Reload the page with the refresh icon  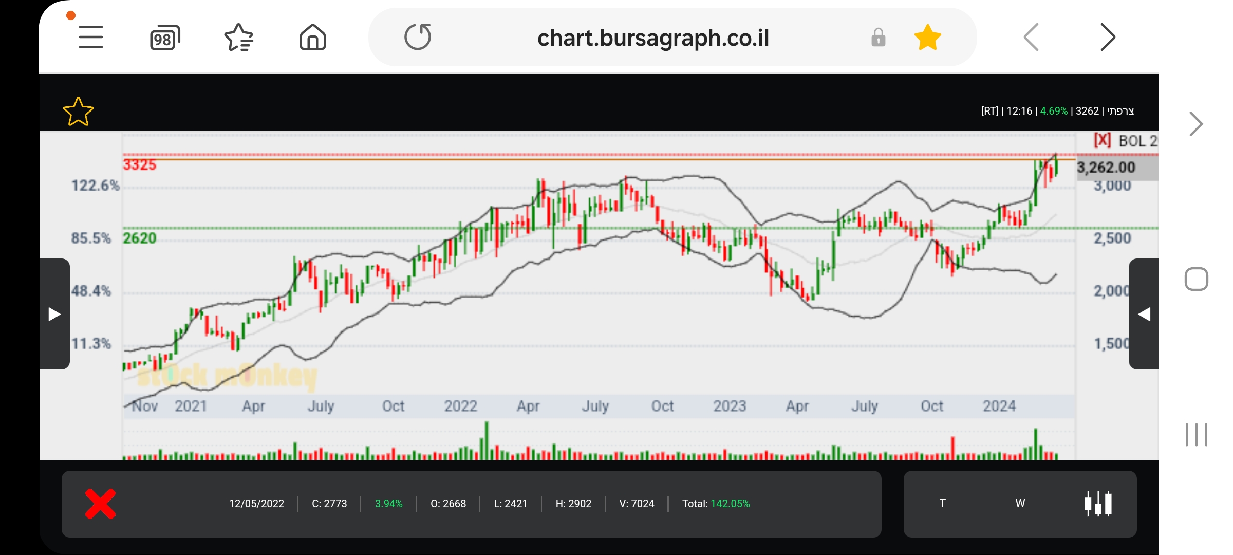pos(417,38)
